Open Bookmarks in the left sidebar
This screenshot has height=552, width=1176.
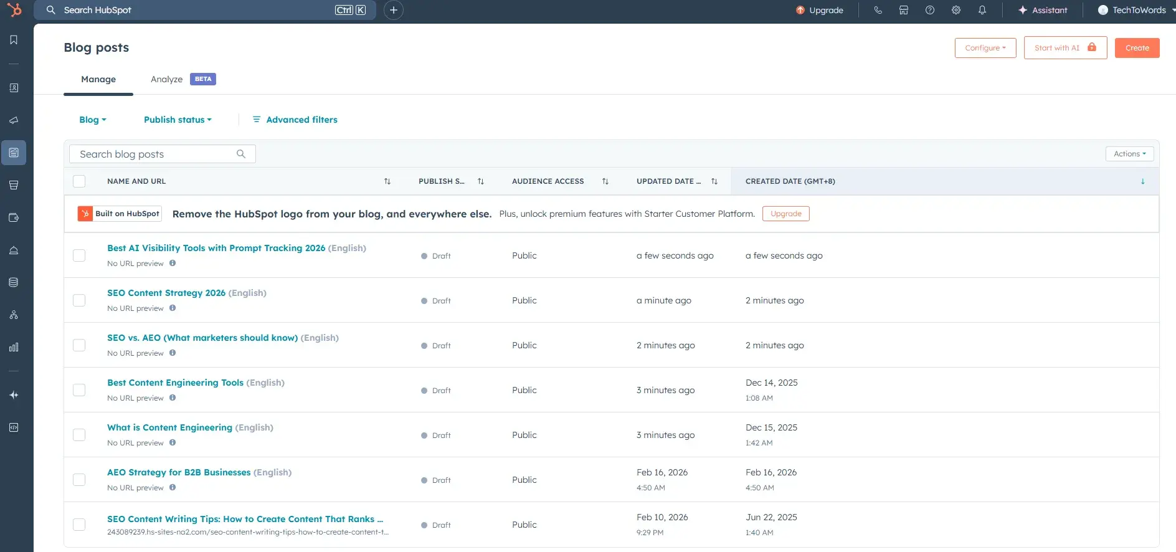tap(14, 40)
